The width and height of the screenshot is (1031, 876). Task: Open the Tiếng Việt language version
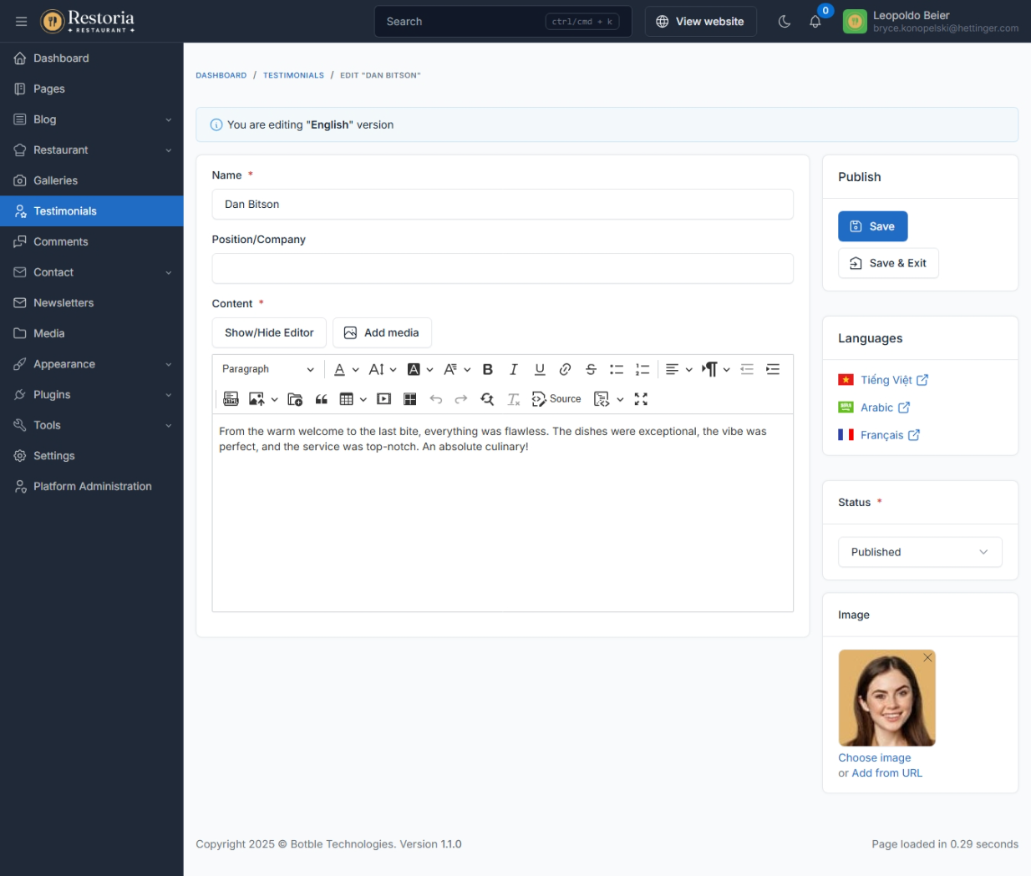[x=886, y=380]
